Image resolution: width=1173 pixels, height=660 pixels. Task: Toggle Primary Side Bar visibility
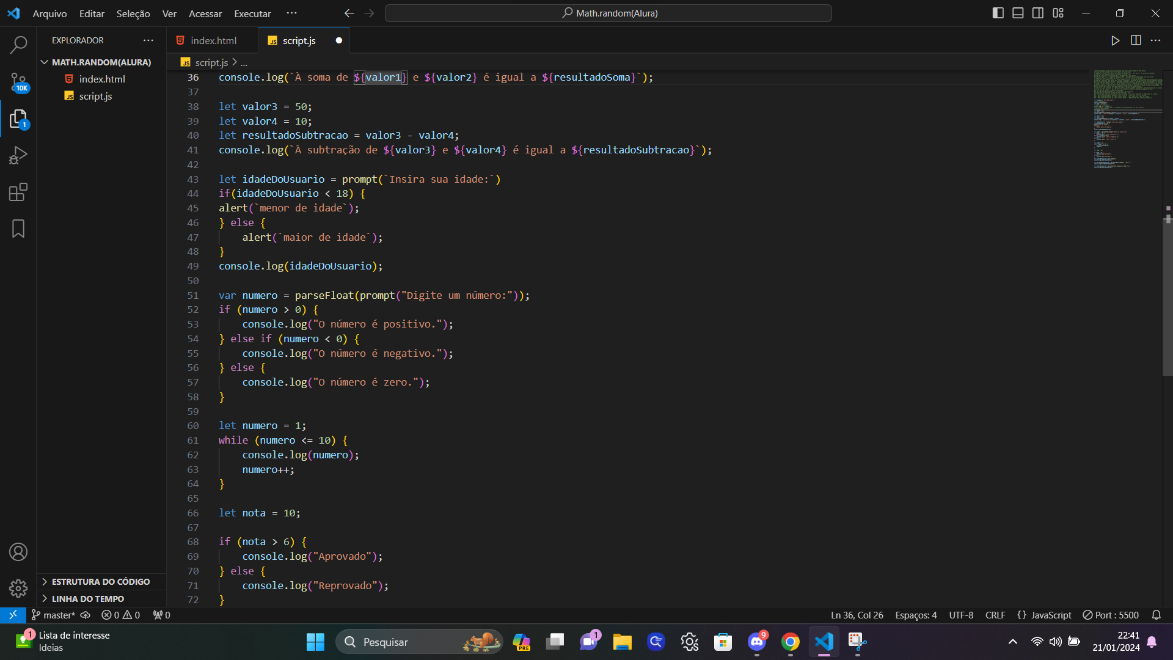(998, 13)
